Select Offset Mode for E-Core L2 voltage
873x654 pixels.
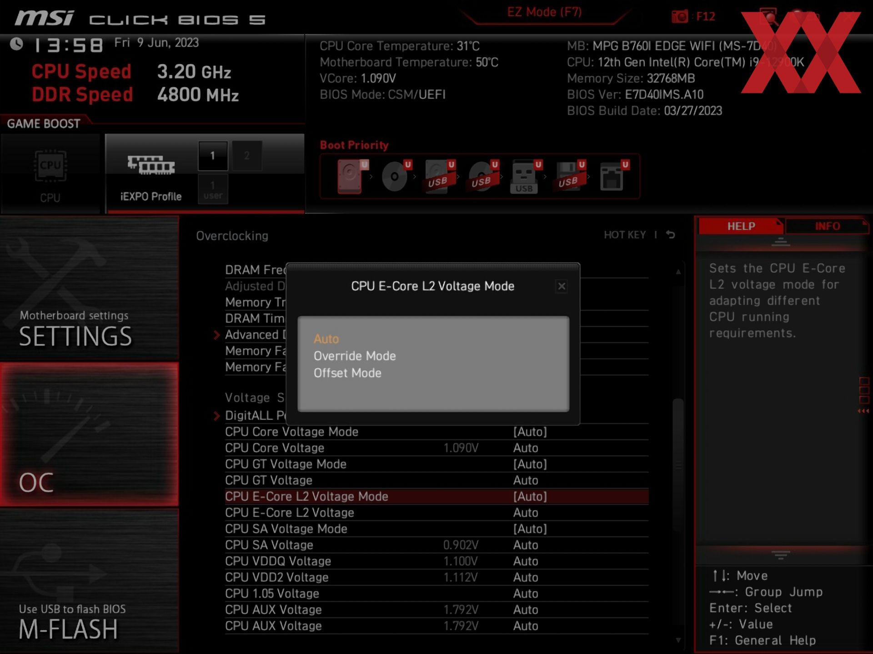point(347,373)
